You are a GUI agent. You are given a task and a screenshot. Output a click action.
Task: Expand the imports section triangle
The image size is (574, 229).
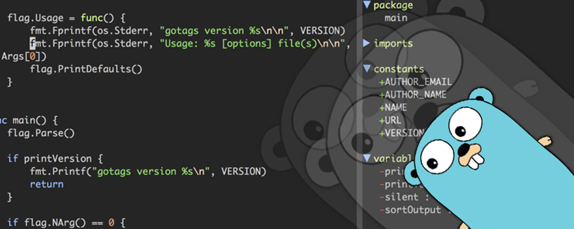click(367, 43)
